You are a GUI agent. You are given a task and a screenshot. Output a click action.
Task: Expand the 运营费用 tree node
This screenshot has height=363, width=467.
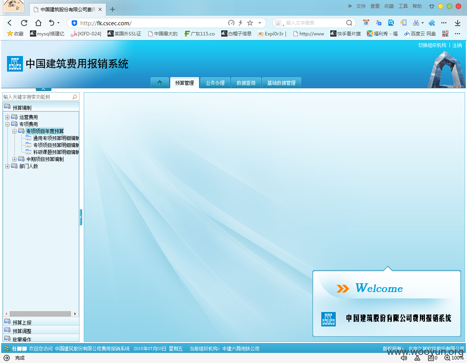pyautogui.click(x=7, y=117)
